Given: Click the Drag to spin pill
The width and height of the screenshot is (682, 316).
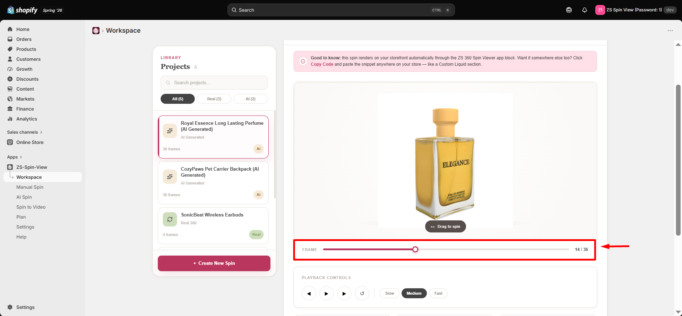Looking at the screenshot, I should (x=445, y=226).
